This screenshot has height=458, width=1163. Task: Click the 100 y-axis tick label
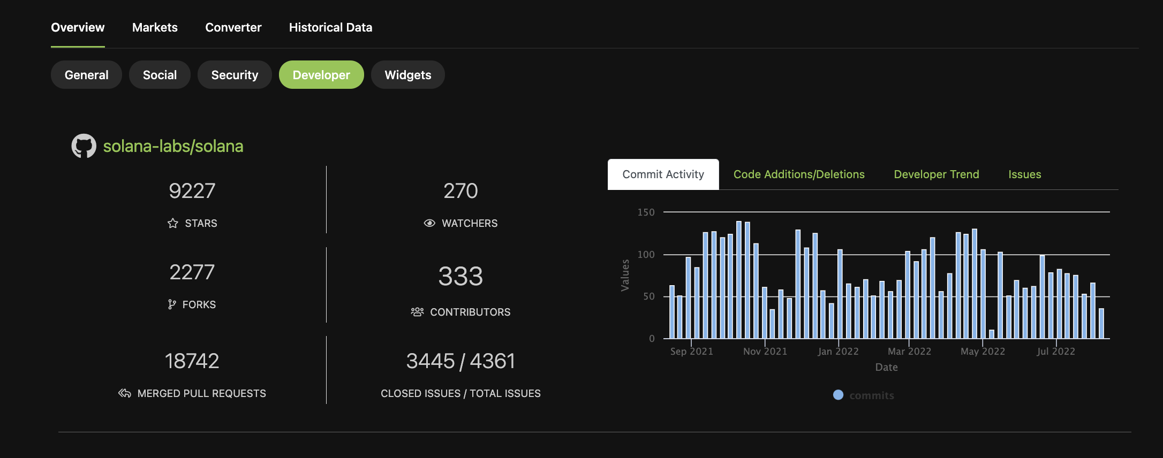[646, 255]
